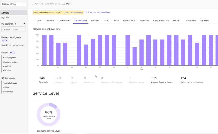
Task: Click the phone icon next to View calls
Action: pyautogui.click(x=86, y=12)
